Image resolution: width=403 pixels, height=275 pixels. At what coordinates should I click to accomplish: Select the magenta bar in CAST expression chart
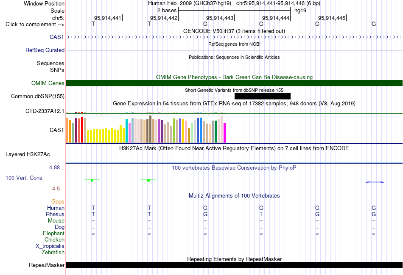point(224,133)
